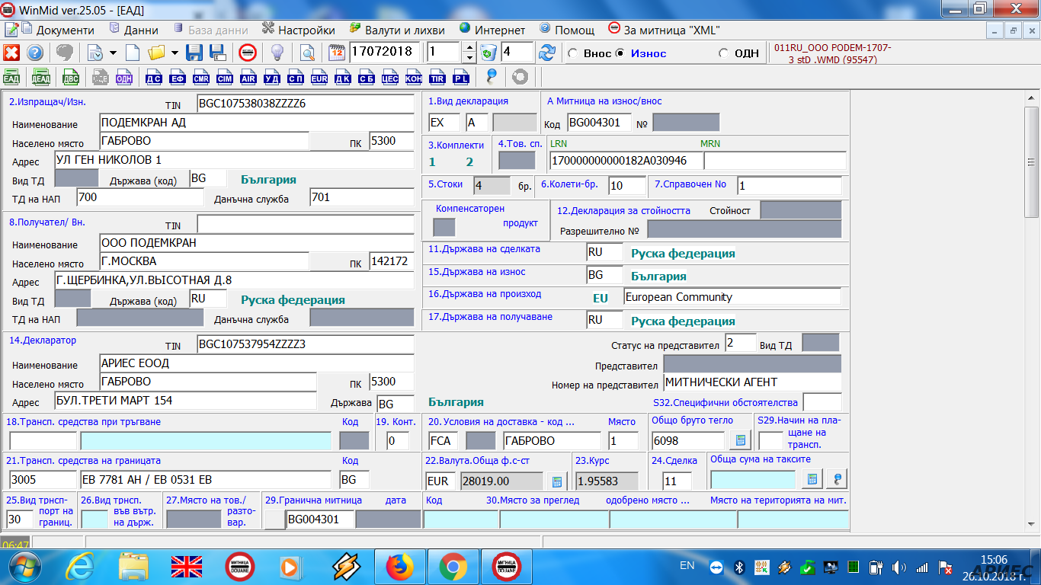Image resolution: width=1041 pixels, height=585 pixels.
Task: Open the Документи menu
Action: point(65,30)
